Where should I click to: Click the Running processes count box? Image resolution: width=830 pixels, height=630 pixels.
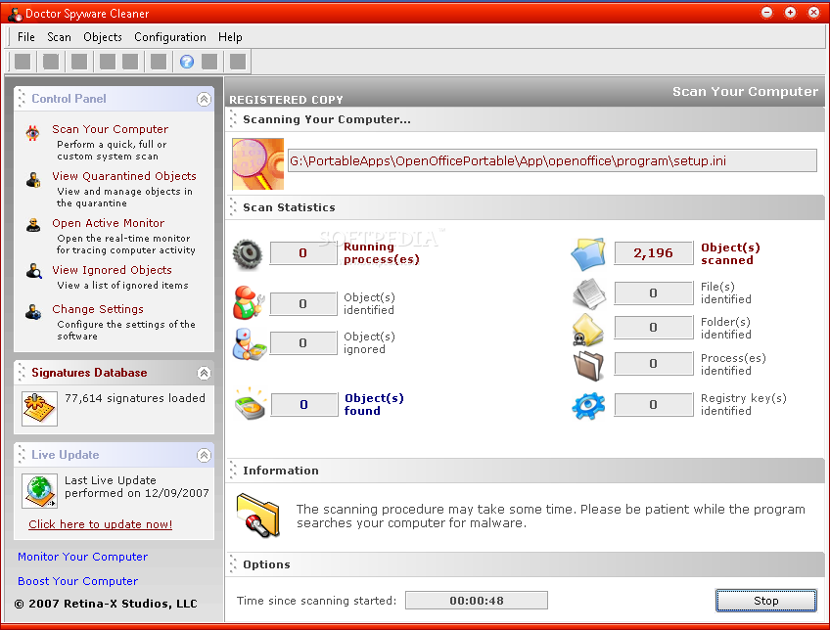pos(302,252)
